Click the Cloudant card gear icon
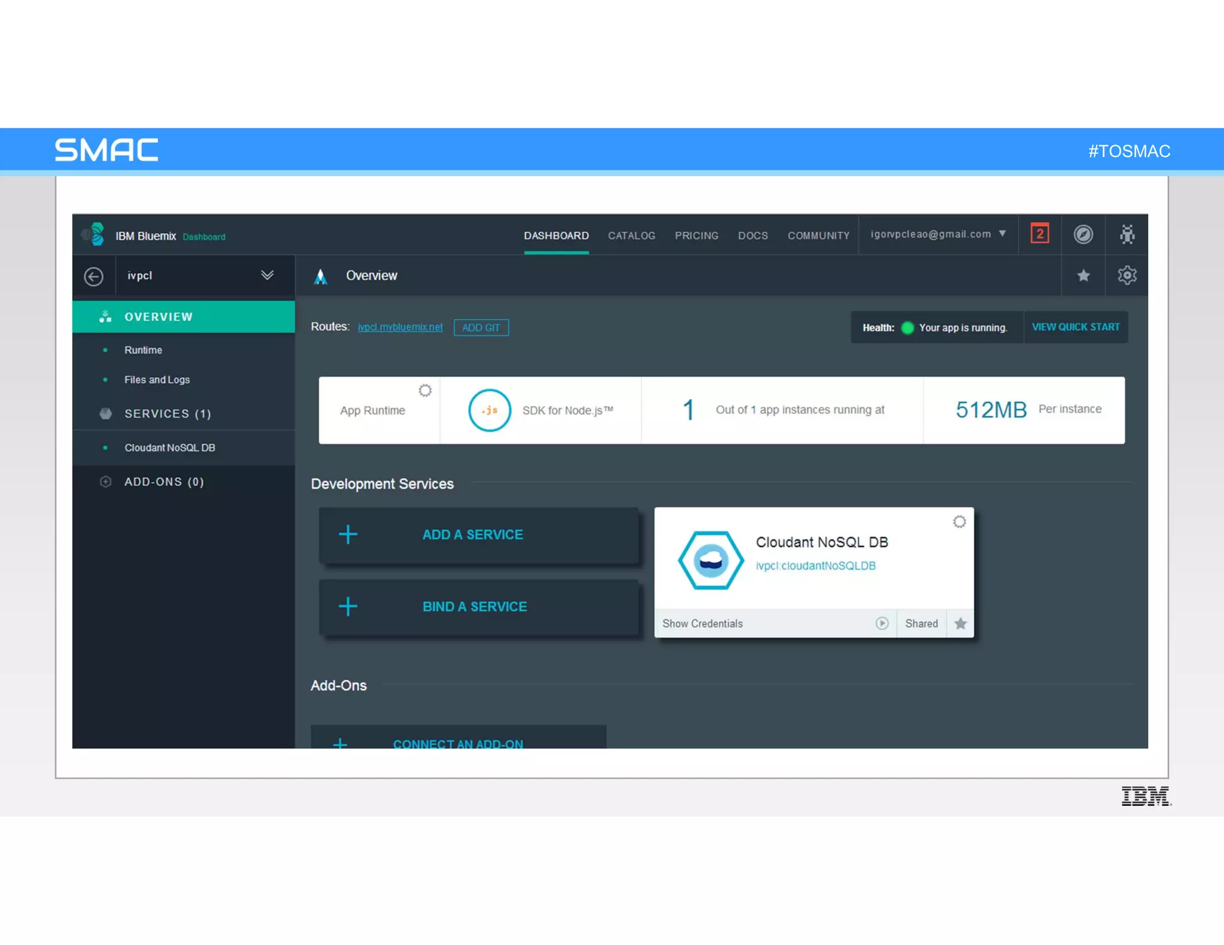The image size is (1224, 945). [x=959, y=522]
